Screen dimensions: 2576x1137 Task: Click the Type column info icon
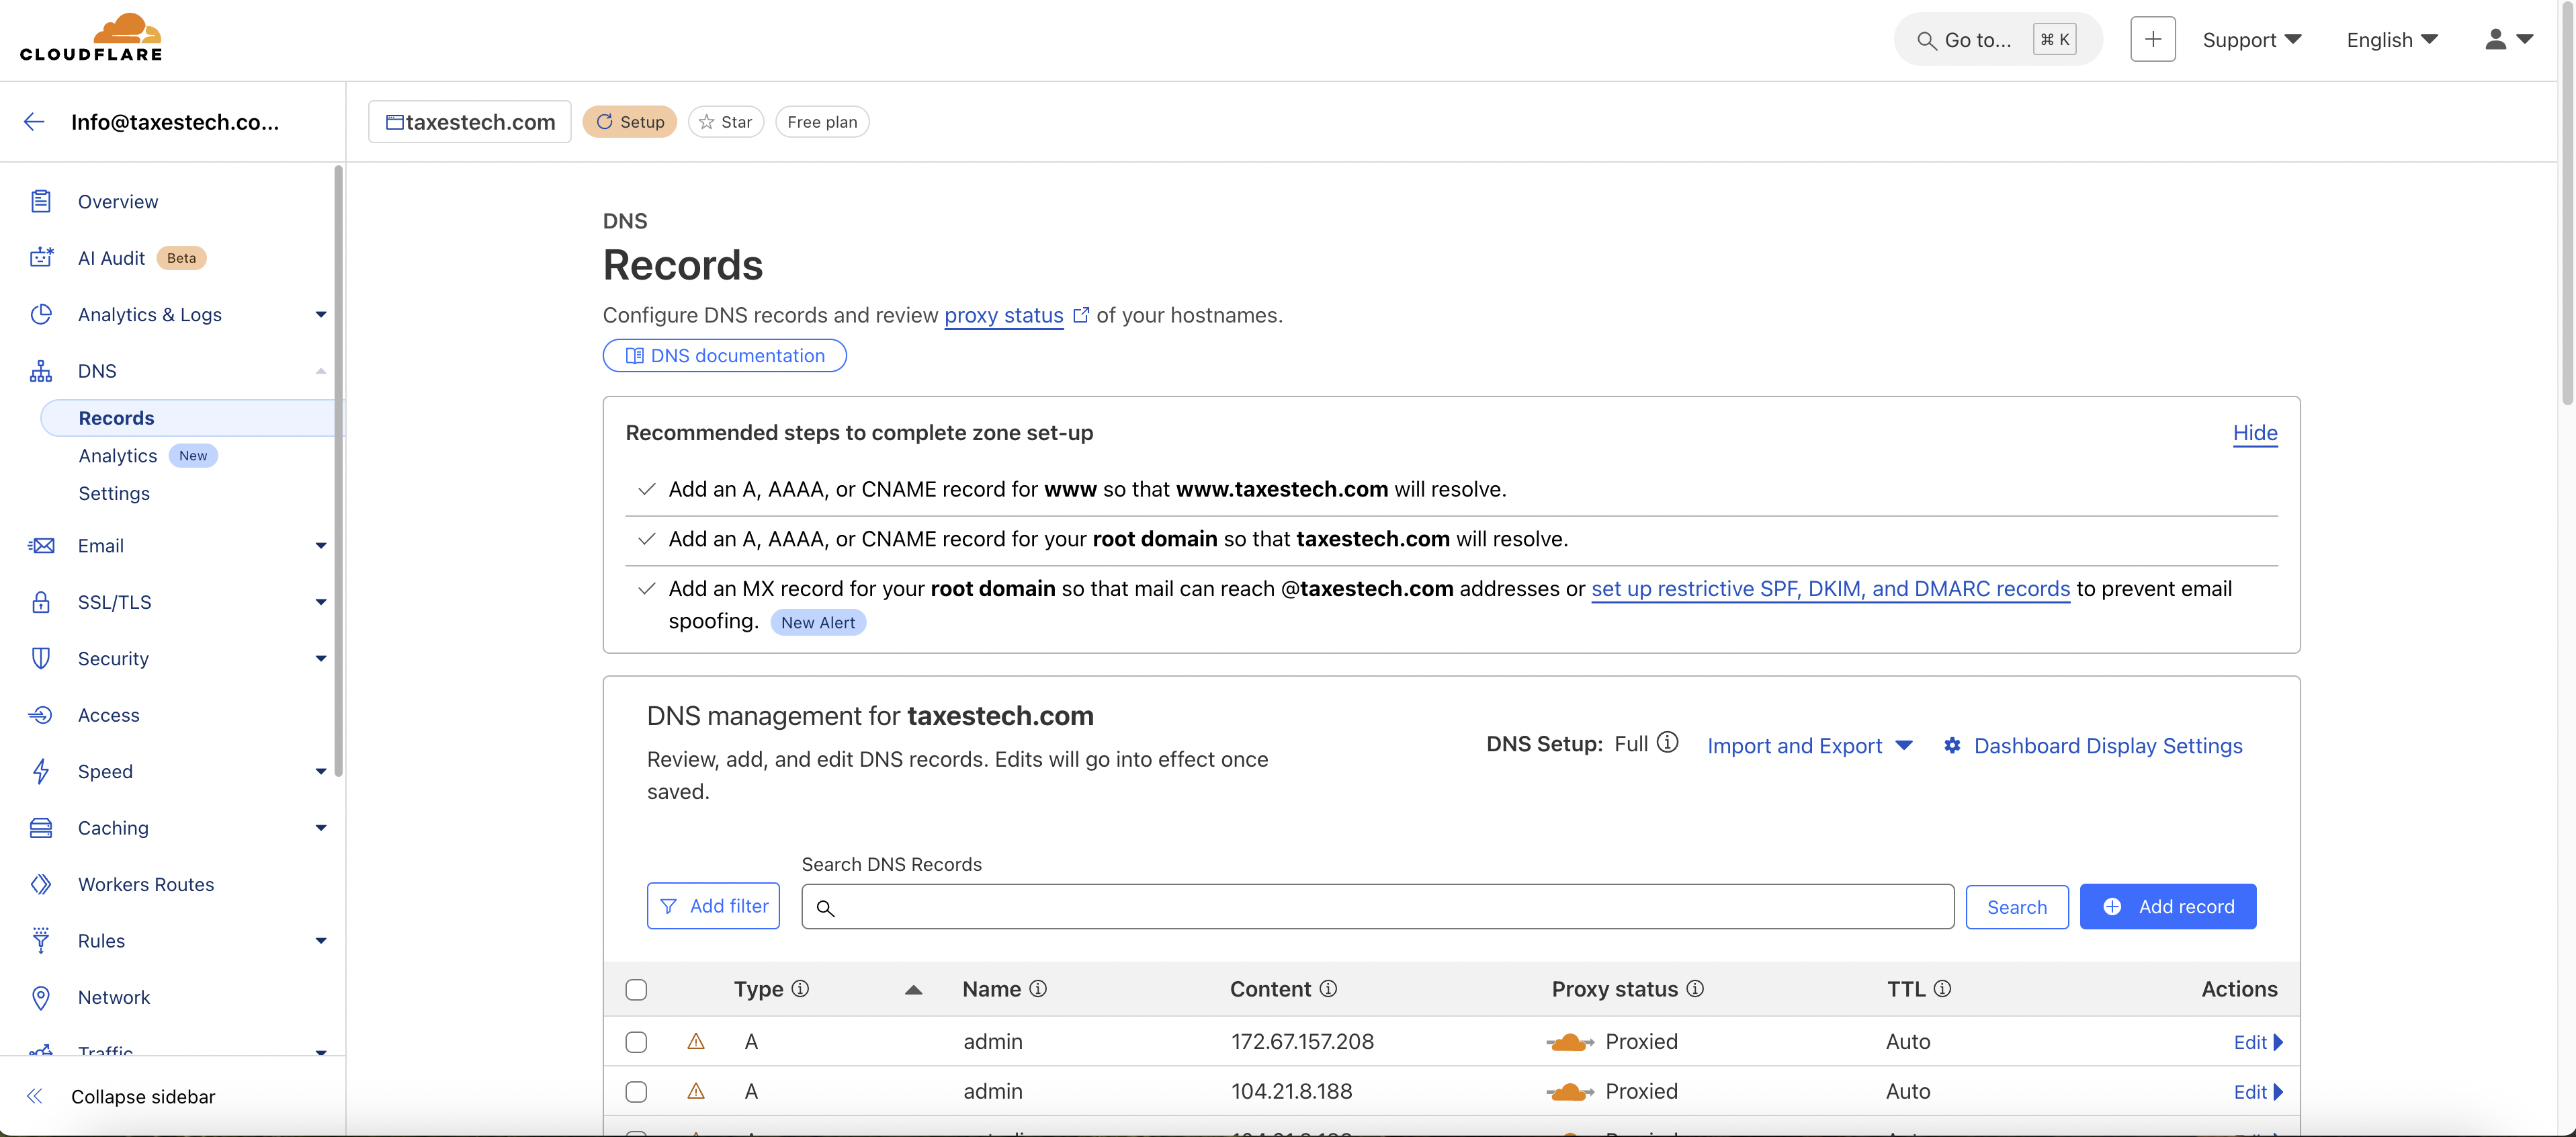coord(800,989)
